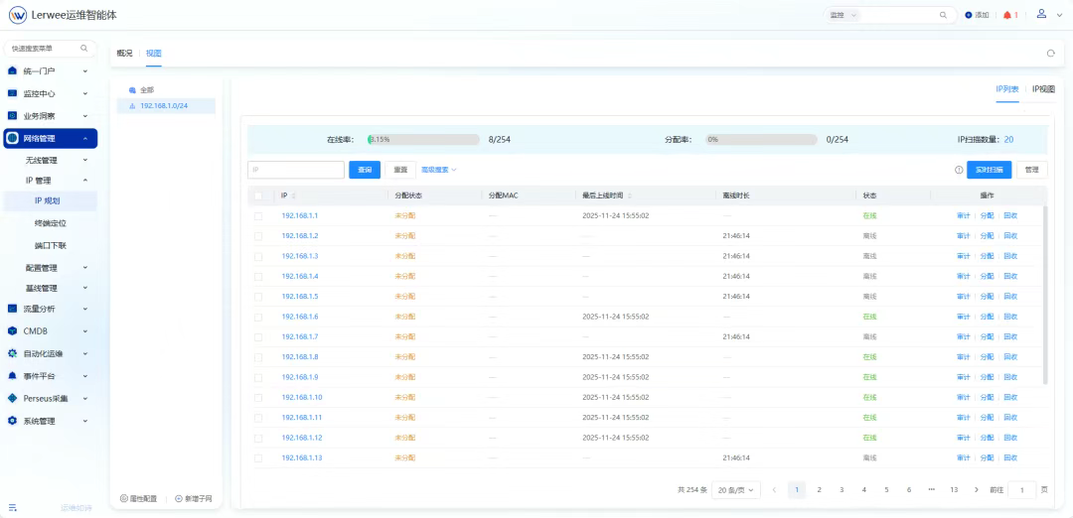Switch to the 概况 overview tab

pos(124,53)
